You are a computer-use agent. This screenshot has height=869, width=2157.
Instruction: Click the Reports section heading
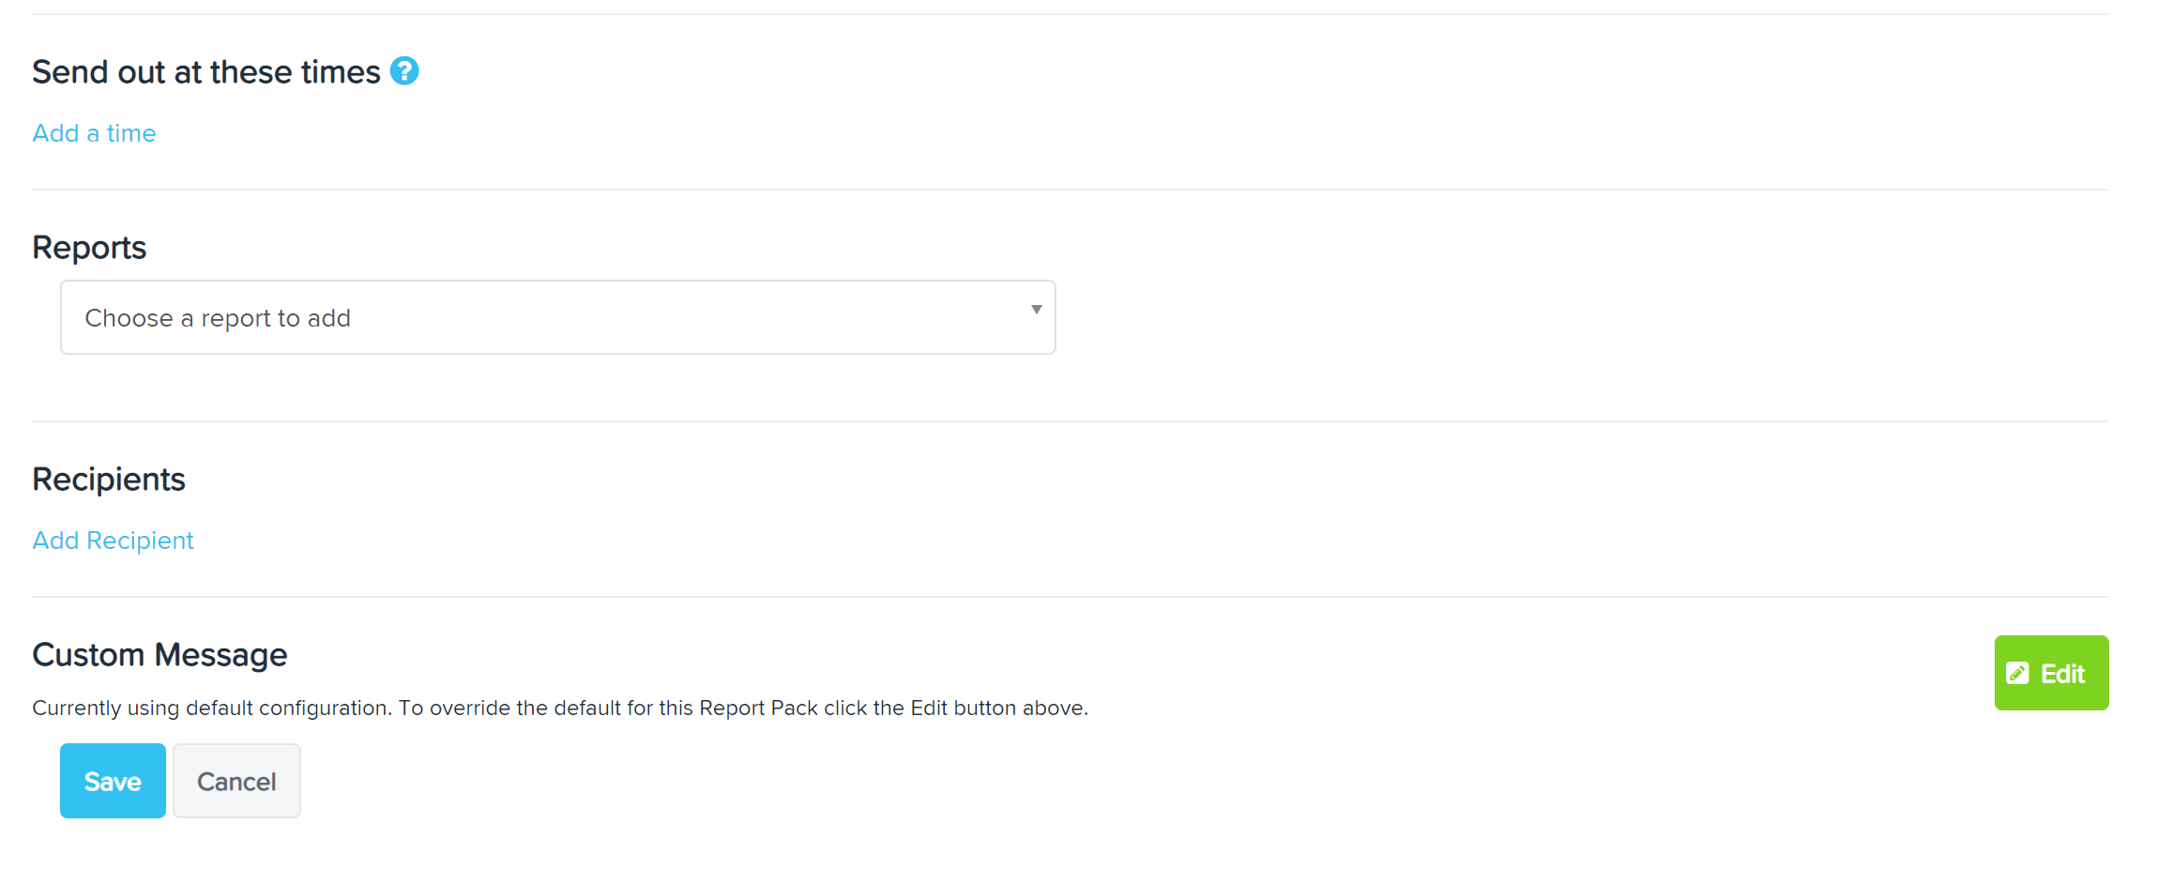pos(89,248)
